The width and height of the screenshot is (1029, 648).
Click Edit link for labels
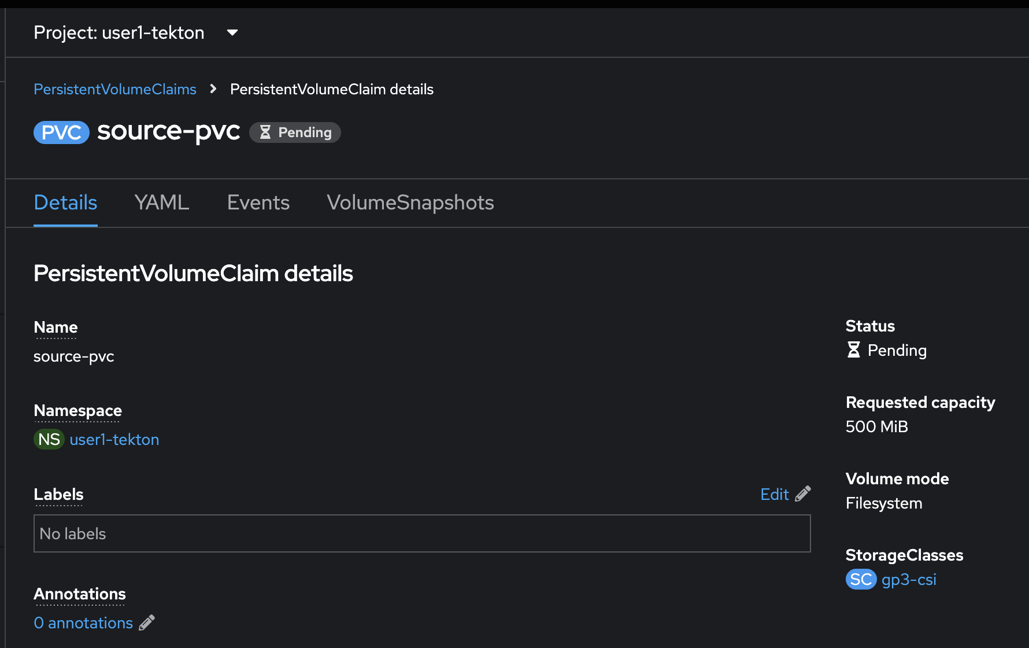(x=775, y=494)
